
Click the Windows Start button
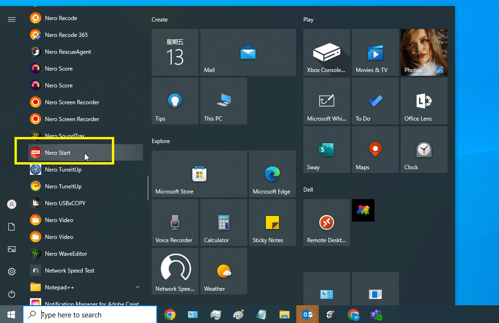tap(11, 315)
